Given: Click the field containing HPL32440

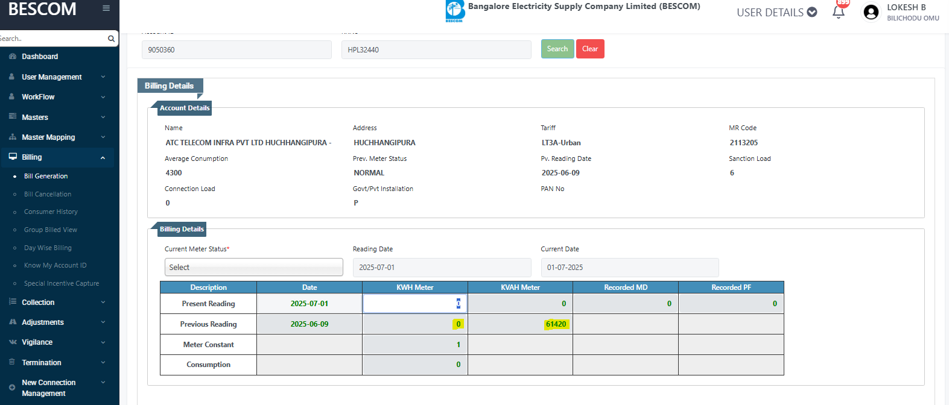Looking at the screenshot, I should (x=436, y=49).
